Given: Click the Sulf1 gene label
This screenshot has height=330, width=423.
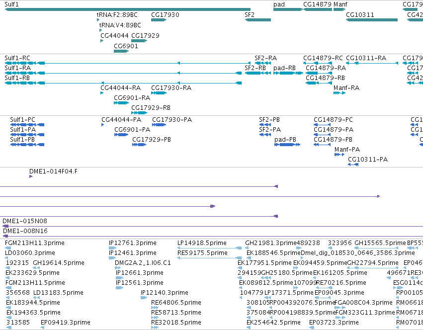Looking at the screenshot, I should (x=11, y=4).
